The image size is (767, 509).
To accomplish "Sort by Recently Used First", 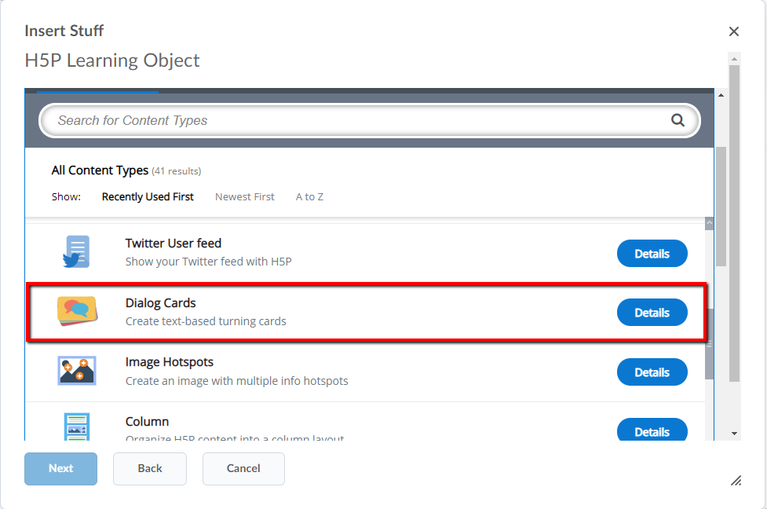I will point(148,197).
